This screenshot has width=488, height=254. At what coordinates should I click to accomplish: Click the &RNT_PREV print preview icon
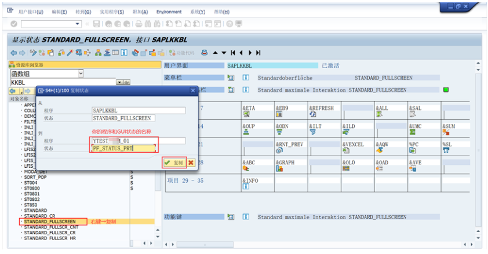coord(279,150)
